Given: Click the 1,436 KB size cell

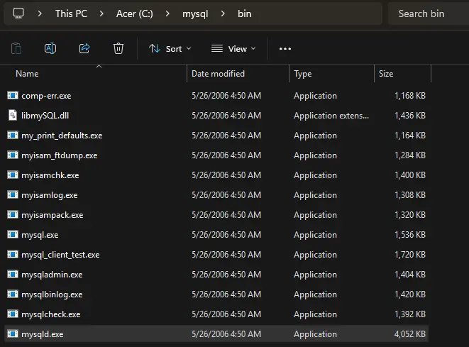Looking at the screenshot, I should point(410,116).
